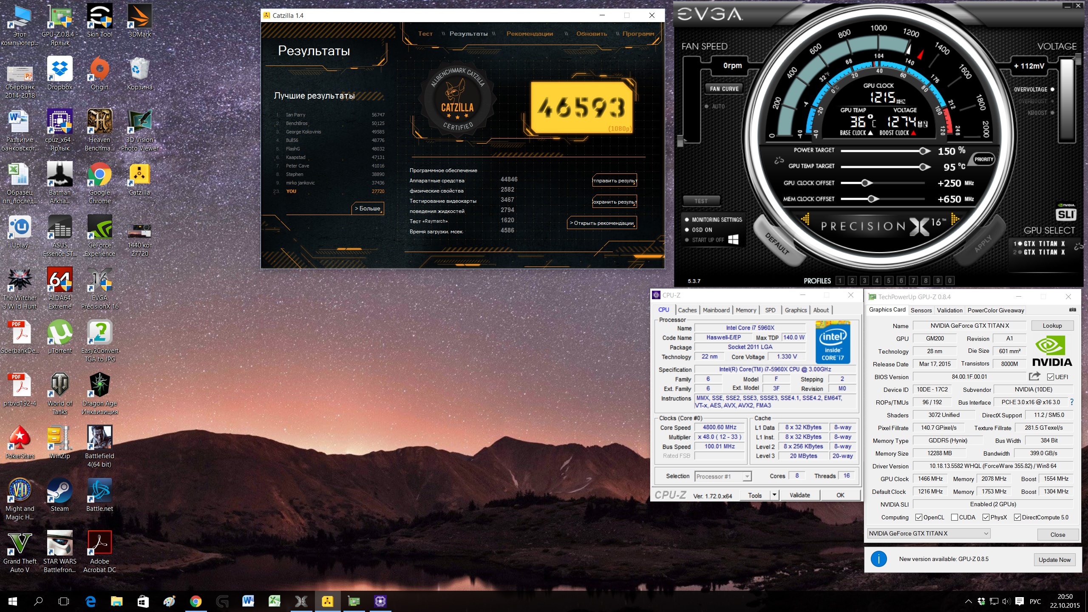Open the Рекомендации tab in Catzilla
The width and height of the screenshot is (1088, 612).
click(x=530, y=34)
